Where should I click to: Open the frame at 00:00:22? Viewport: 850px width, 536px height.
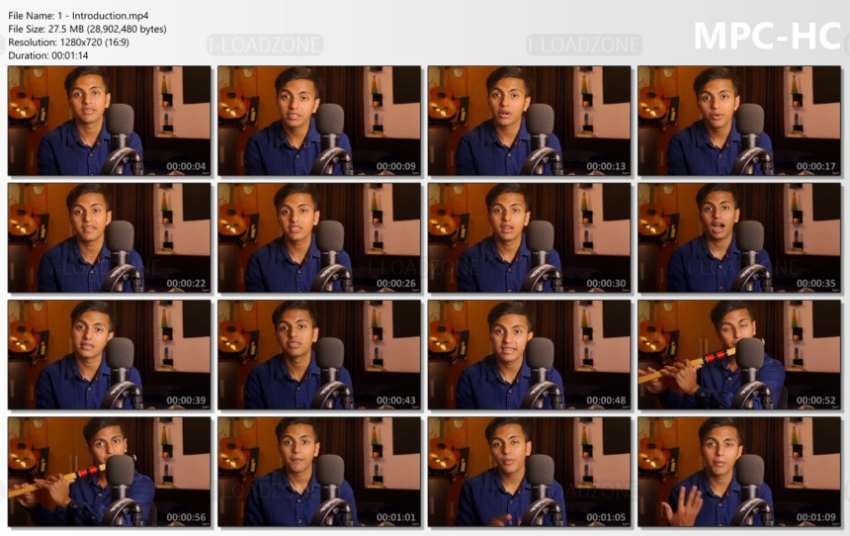(x=110, y=237)
